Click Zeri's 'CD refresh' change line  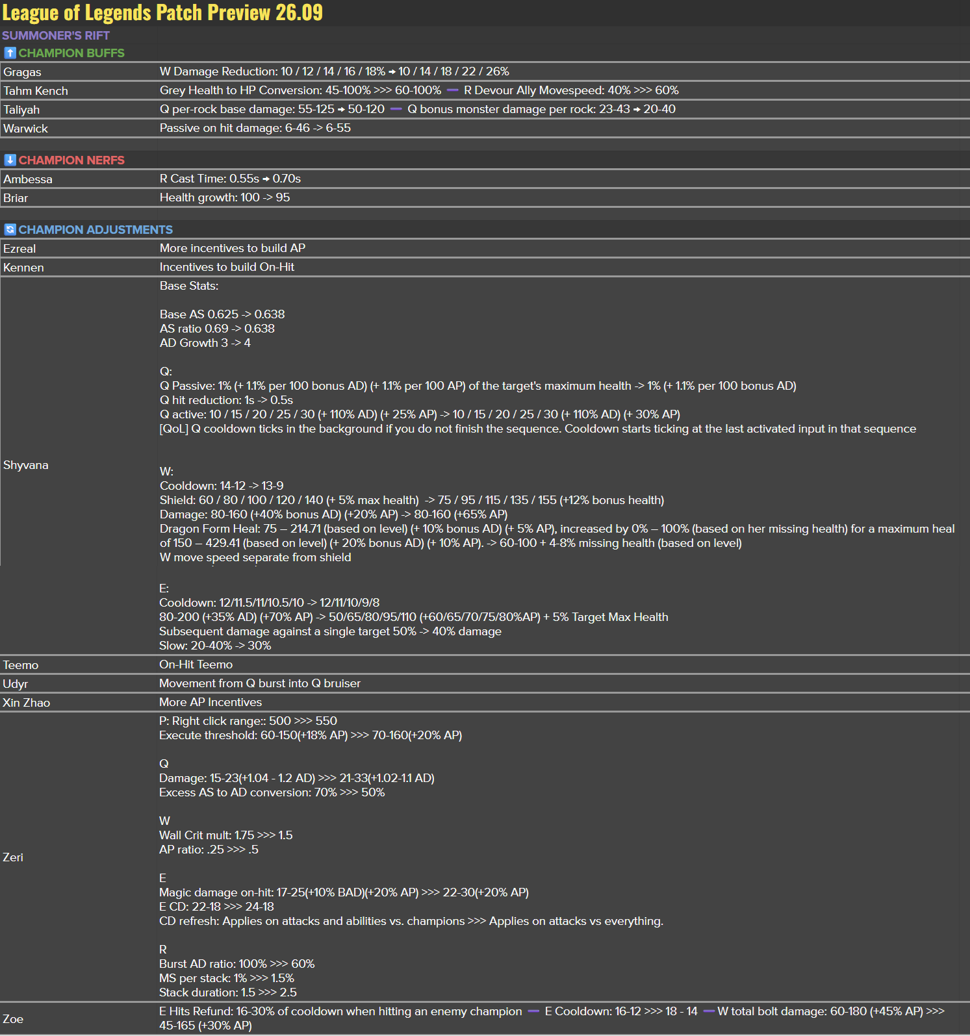pos(411,921)
